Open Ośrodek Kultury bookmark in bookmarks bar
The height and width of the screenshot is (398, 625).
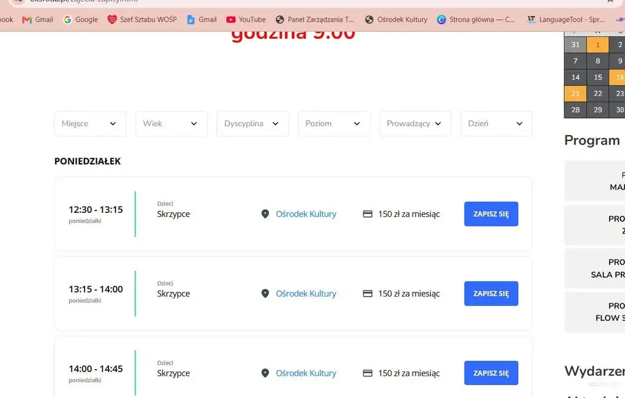click(396, 19)
